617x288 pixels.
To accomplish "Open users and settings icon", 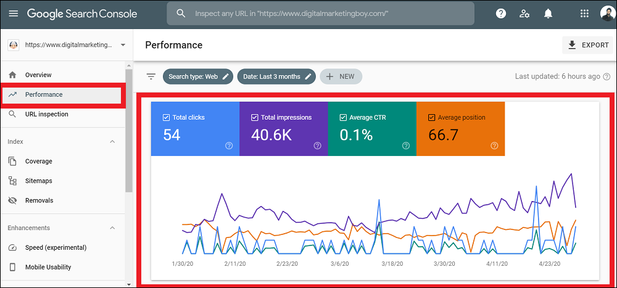I will tap(524, 14).
